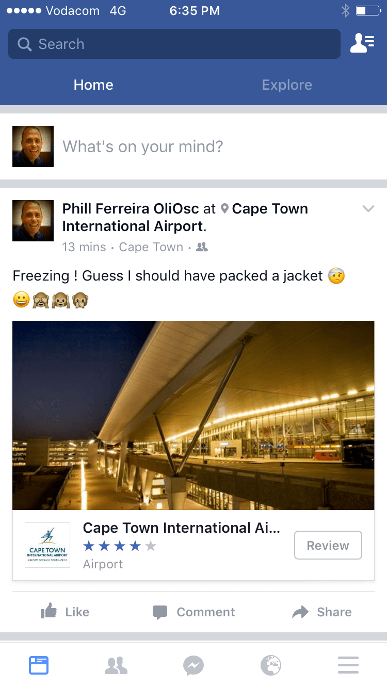Rate the airport using the stars
The height and width of the screenshot is (688, 387).
[x=119, y=546]
